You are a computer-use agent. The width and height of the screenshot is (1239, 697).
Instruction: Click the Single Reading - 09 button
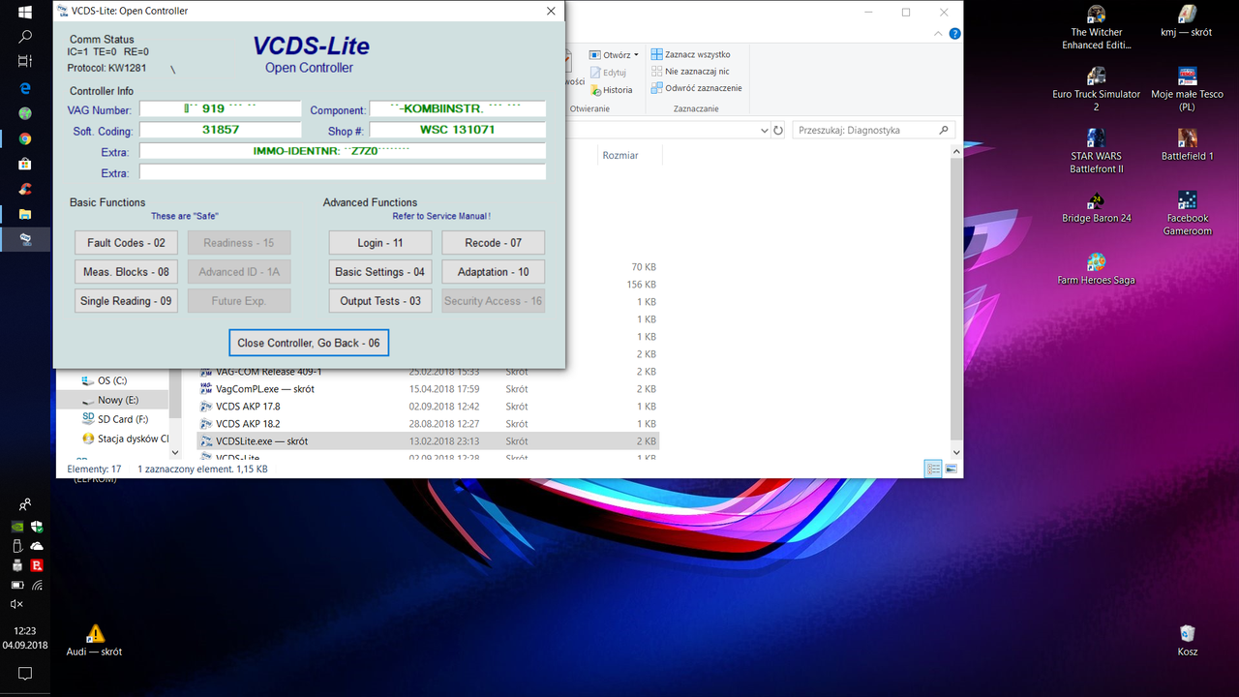tap(126, 301)
